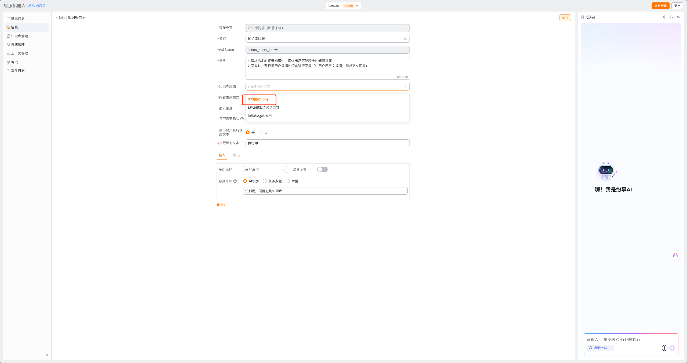Image resolution: width=687 pixels, height=363 pixels.
Task: Select the 业务变量 data source radio
Action: click(265, 181)
